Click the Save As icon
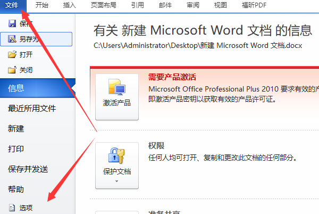This screenshot has width=319, height=214. tap(12, 39)
